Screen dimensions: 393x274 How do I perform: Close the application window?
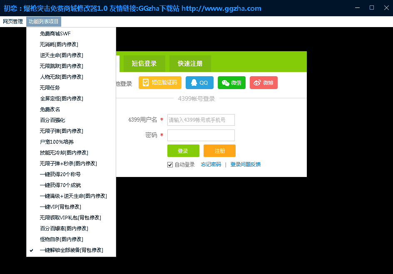tap(386, 8)
